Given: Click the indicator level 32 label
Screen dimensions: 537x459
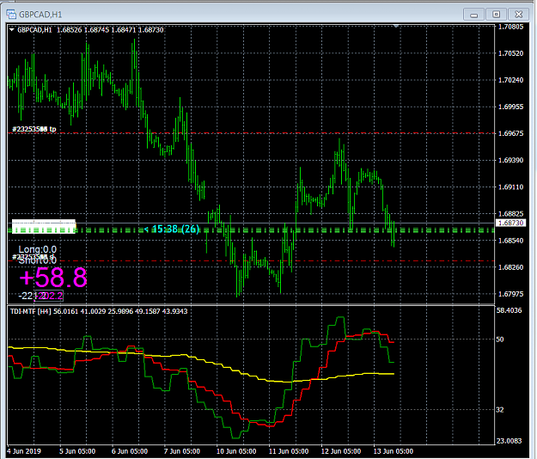Looking at the screenshot, I should pos(500,410).
